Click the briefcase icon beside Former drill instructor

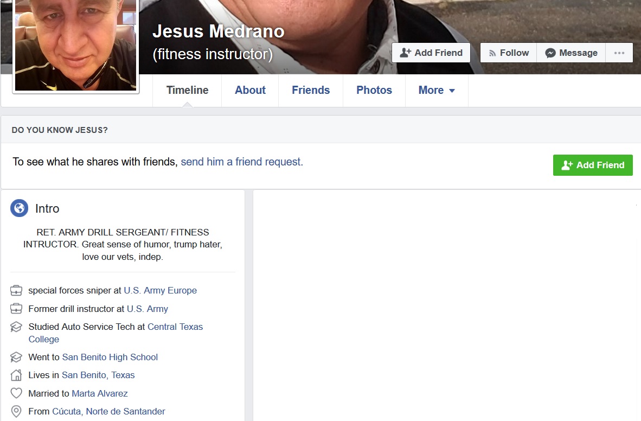click(x=16, y=309)
